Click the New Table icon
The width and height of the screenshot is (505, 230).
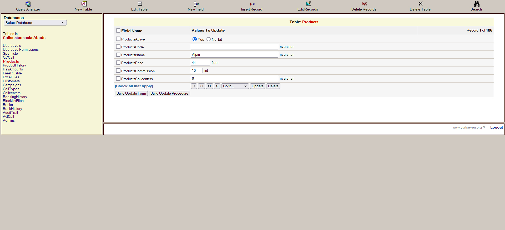click(x=84, y=4)
